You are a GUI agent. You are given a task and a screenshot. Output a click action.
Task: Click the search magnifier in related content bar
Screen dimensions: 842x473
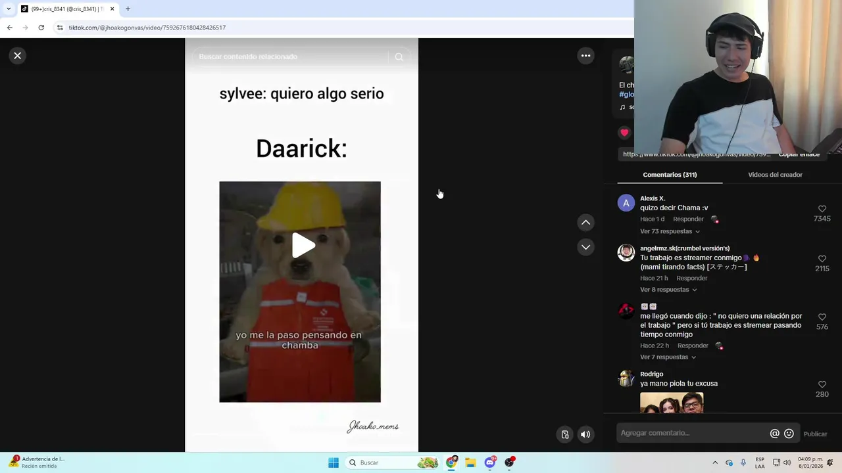399,57
